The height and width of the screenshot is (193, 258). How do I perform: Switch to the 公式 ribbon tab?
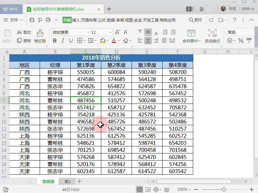tap(102, 20)
